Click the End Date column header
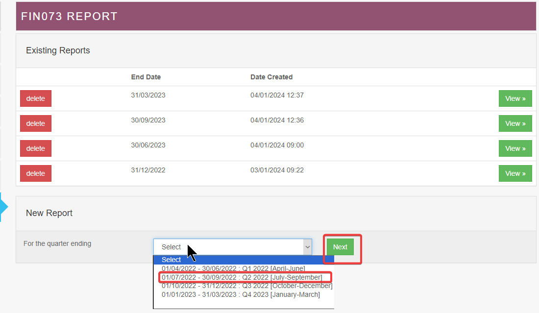This screenshot has height=313, width=539. (x=146, y=77)
